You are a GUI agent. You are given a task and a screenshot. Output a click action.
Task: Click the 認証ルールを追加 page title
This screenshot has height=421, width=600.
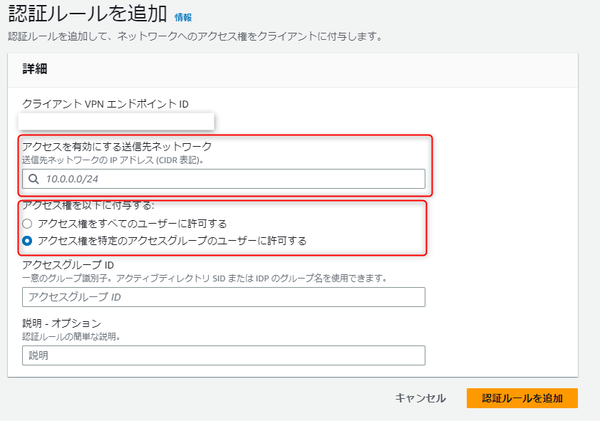click(x=88, y=14)
